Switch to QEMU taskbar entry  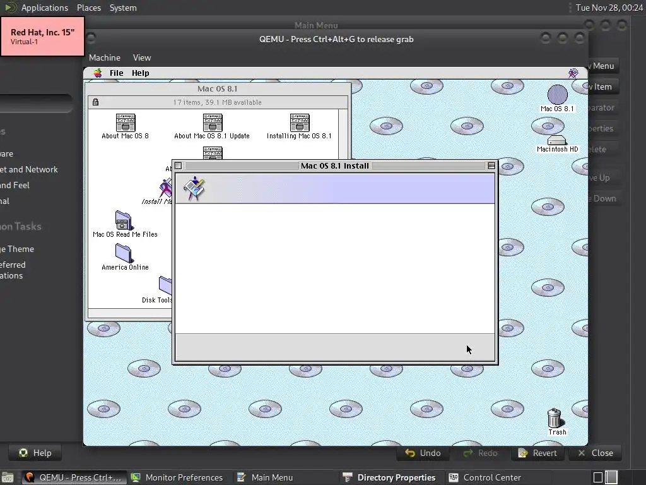pos(74,477)
